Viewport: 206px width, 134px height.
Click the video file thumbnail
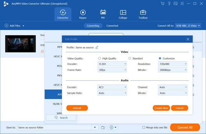21,44
